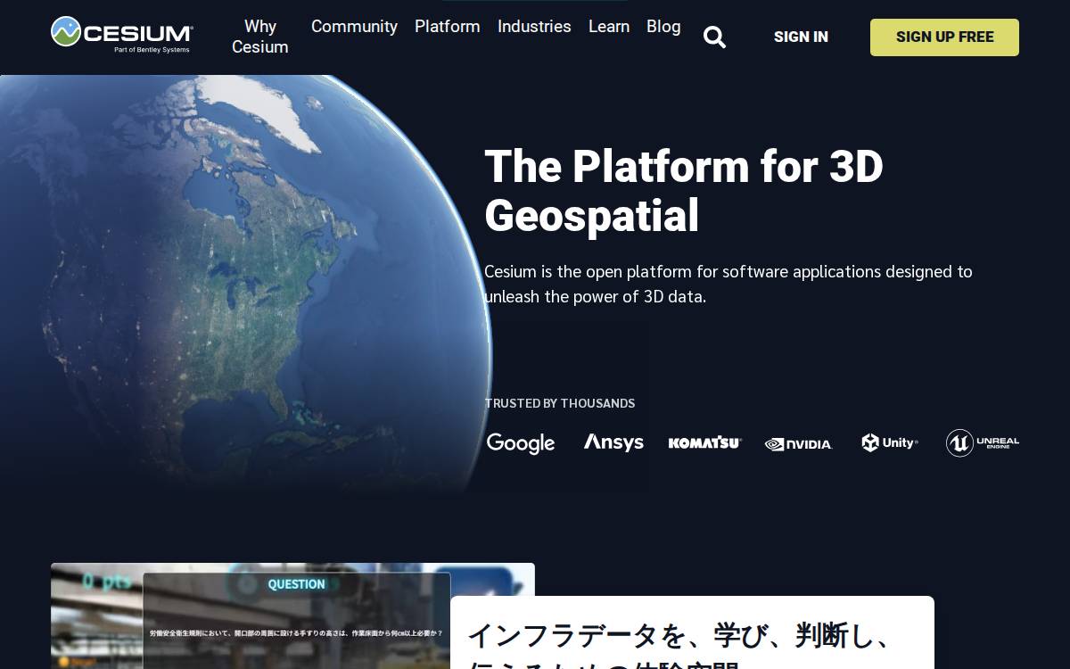Open the Community menu
This screenshot has width=1070, height=669.
tap(354, 27)
